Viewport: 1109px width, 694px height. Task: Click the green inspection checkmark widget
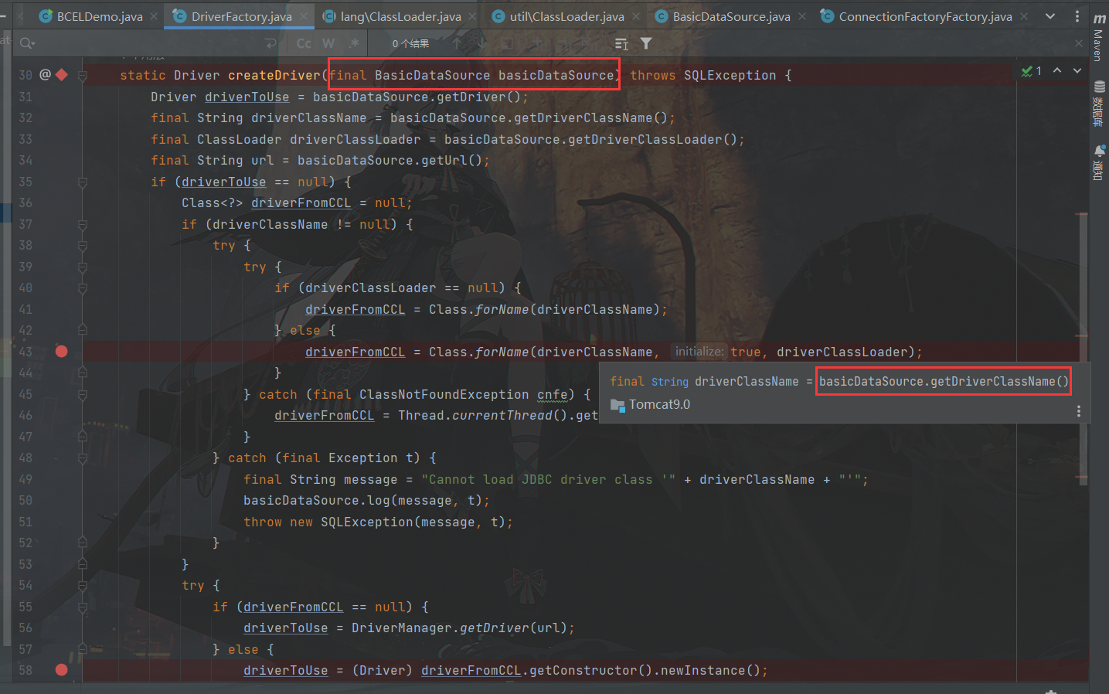click(1031, 71)
